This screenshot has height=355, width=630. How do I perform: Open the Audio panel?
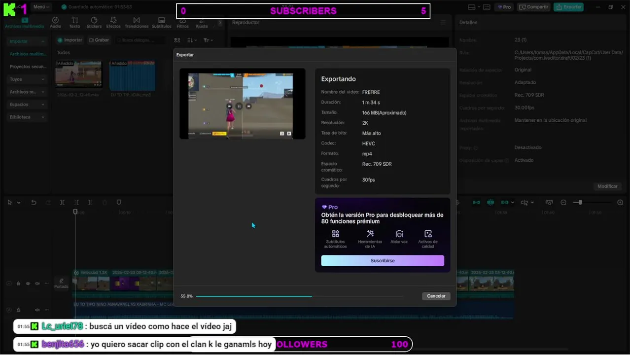pyautogui.click(x=55, y=23)
